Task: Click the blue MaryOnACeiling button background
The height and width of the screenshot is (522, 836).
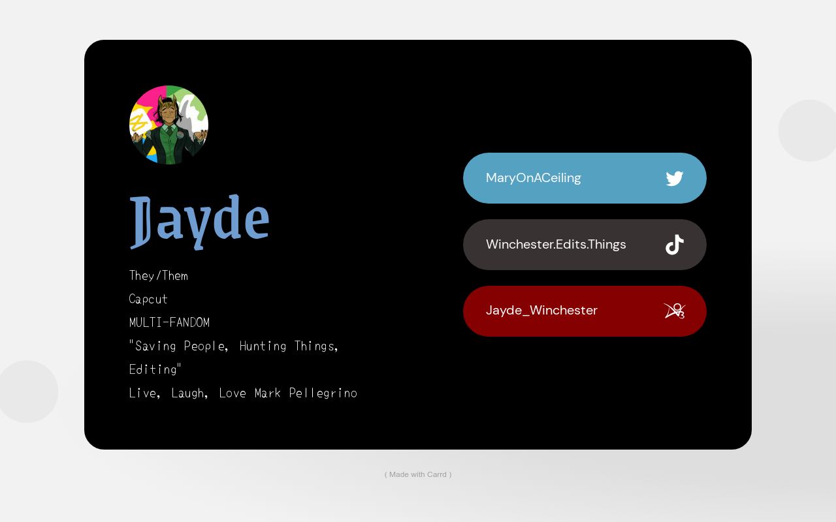Action: coord(585,177)
